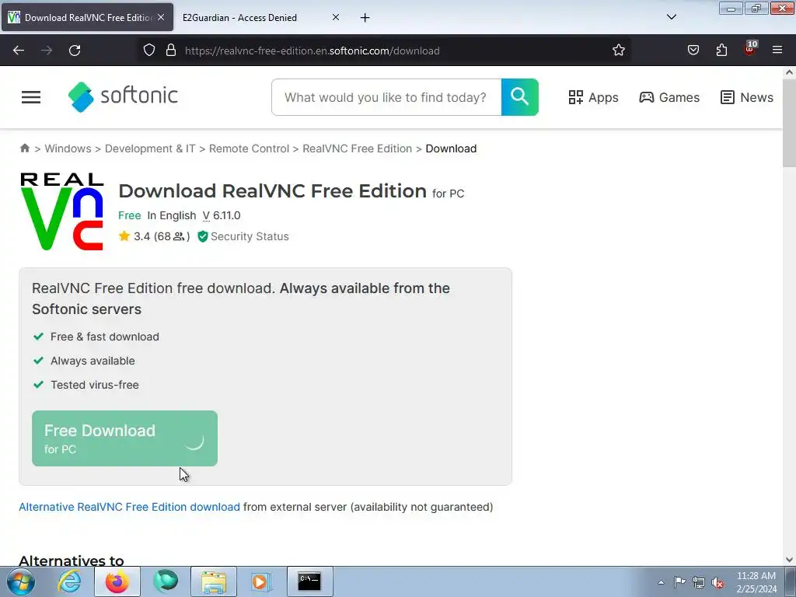Show hidden system tray icons
This screenshot has width=796, height=597.
pos(661,582)
